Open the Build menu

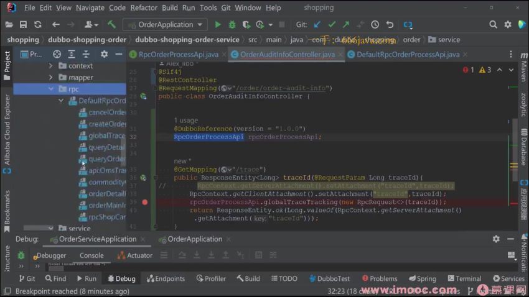pyautogui.click(x=170, y=7)
